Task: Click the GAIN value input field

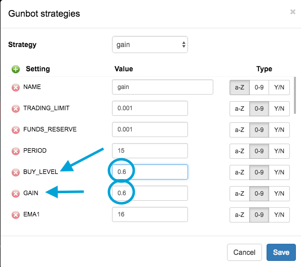Action: [150, 193]
